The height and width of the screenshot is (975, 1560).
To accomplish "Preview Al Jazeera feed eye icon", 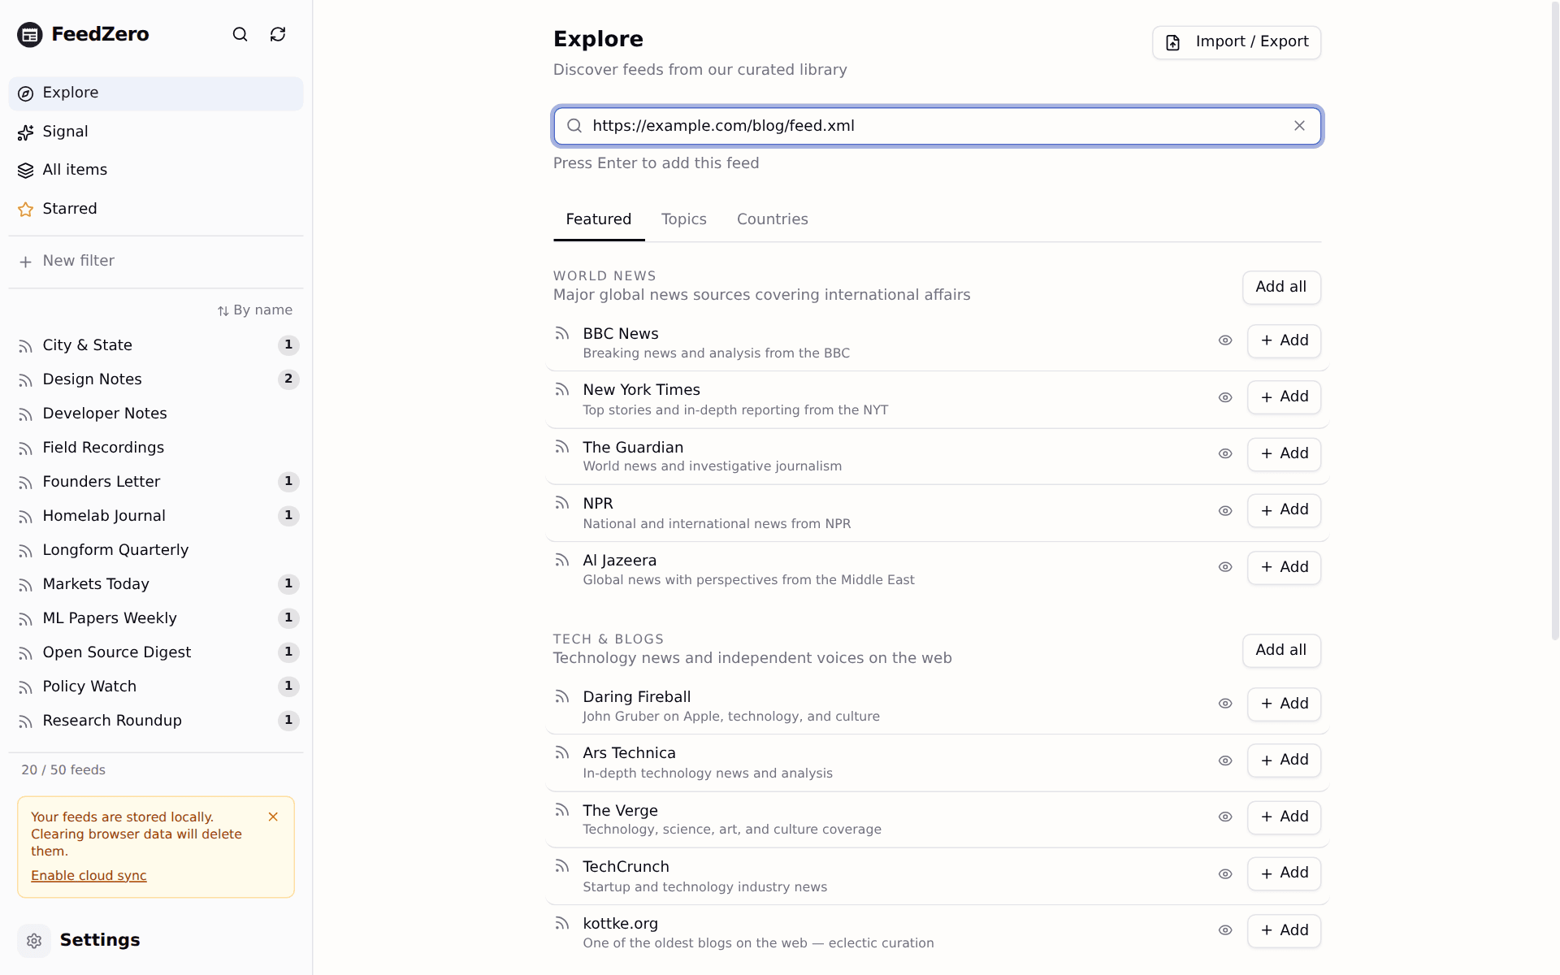I will point(1225,567).
